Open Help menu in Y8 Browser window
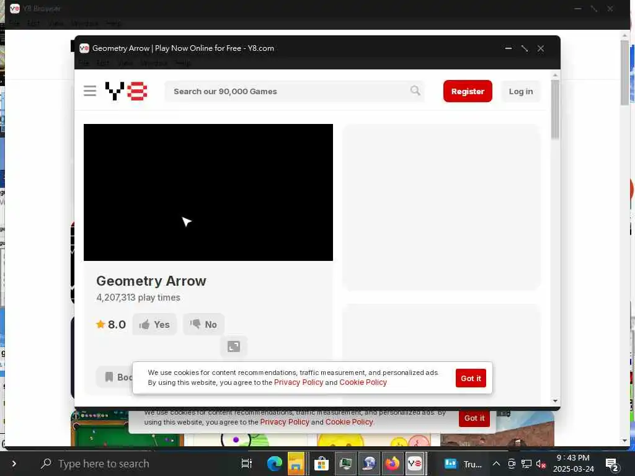The width and height of the screenshot is (635, 476). coord(113,23)
